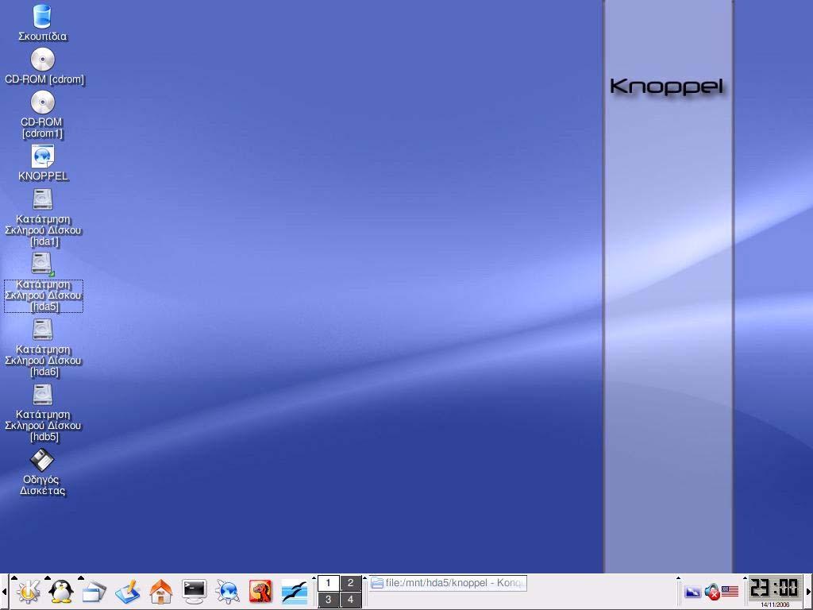813x610 pixels.
Task: Launch Konqueror web browser icon
Action: [x=227, y=592]
